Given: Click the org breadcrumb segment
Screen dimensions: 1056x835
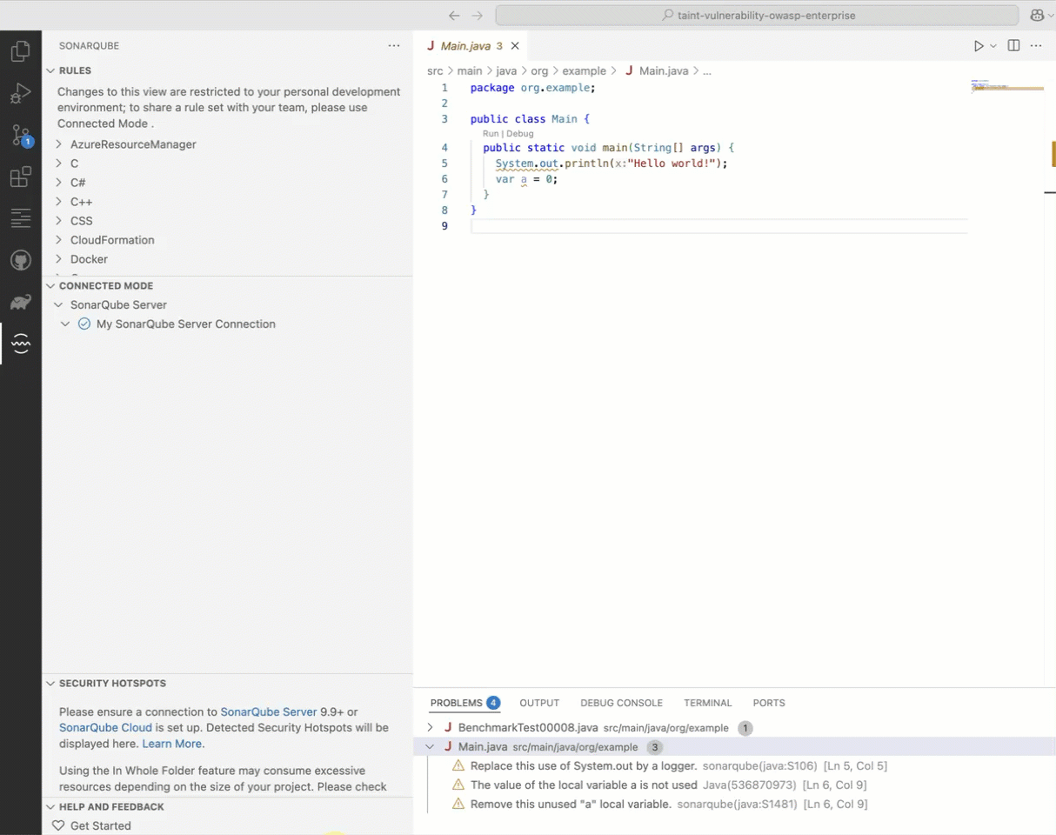Looking at the screenshot, I should 540,70.
